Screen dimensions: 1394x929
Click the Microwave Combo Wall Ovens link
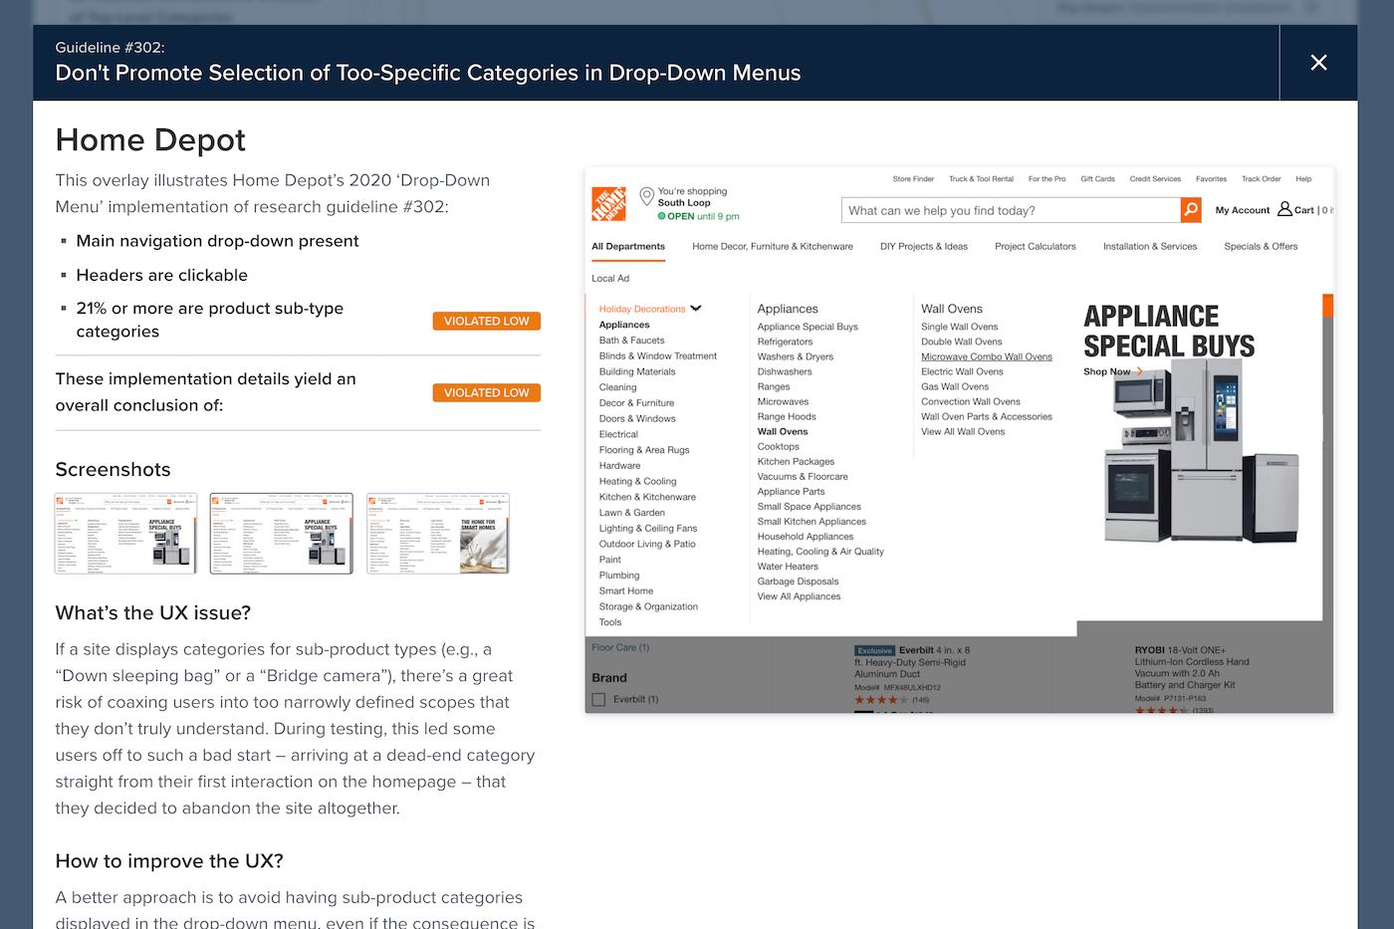(x=986, y=356)
